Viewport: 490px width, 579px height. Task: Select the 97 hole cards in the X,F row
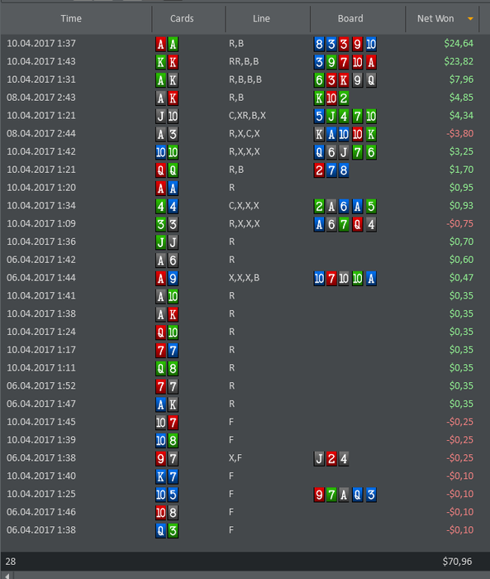click(167, 458)
